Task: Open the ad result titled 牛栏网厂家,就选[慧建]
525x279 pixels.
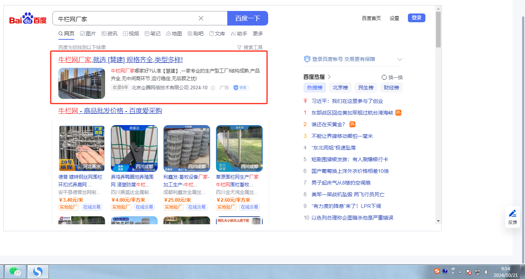Action: 120,60
